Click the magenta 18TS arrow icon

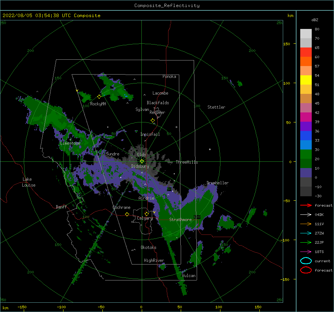pos(306,252)
